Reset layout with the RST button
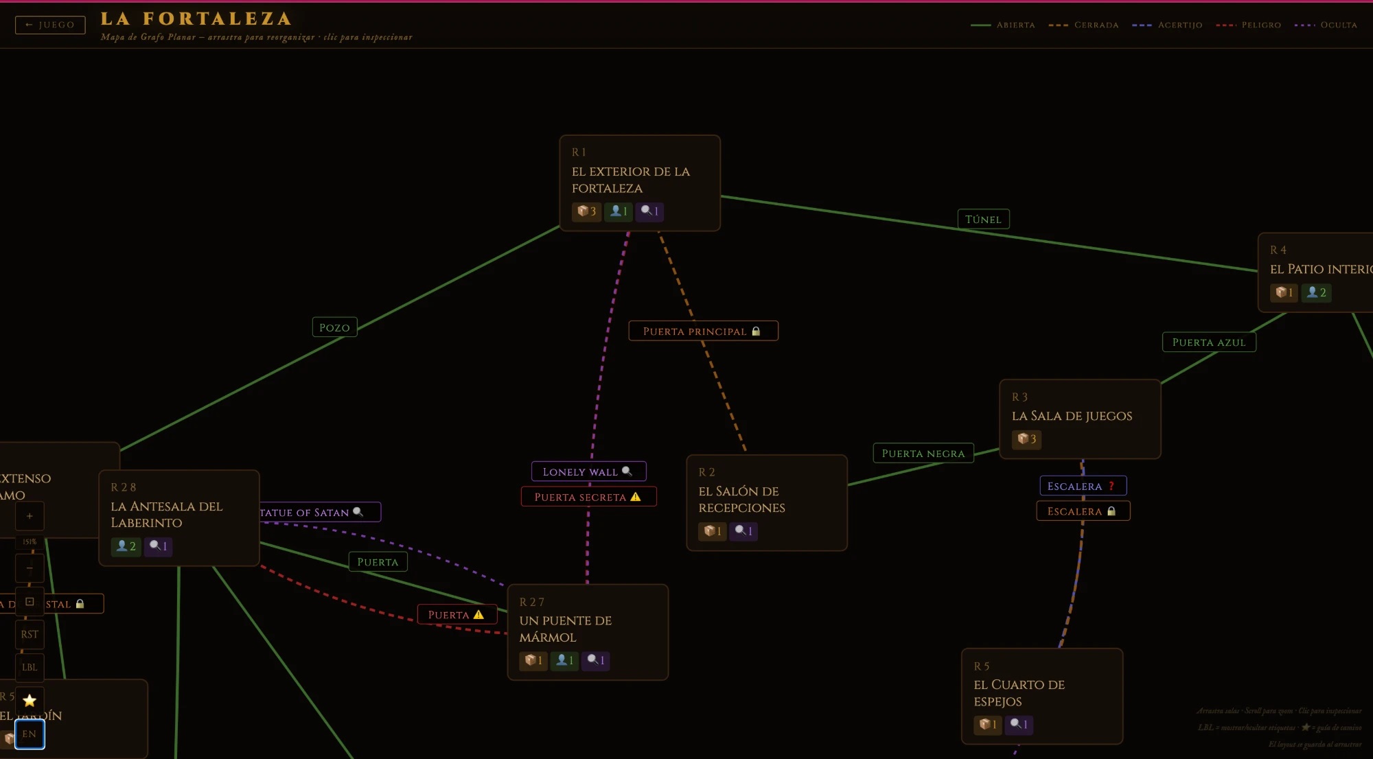The width and height of the screenshot is (1373, 759). point(30,635)
